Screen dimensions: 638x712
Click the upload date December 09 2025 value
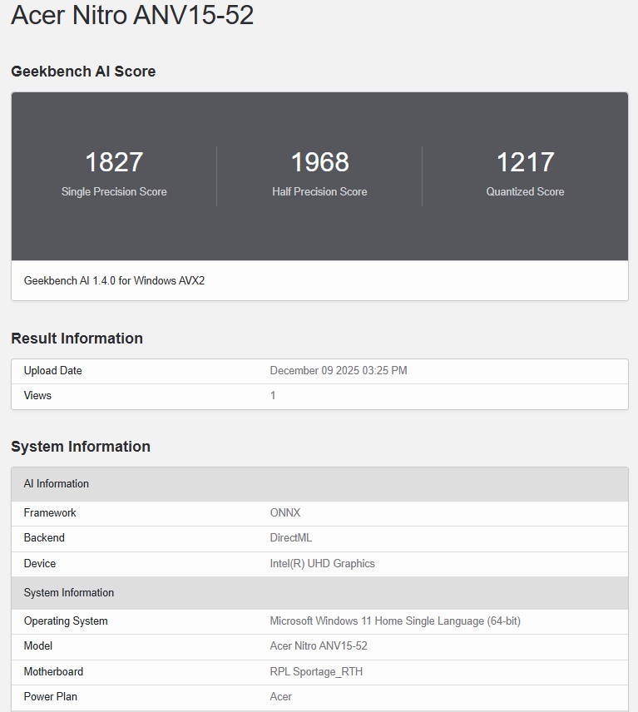pos(339,371)
